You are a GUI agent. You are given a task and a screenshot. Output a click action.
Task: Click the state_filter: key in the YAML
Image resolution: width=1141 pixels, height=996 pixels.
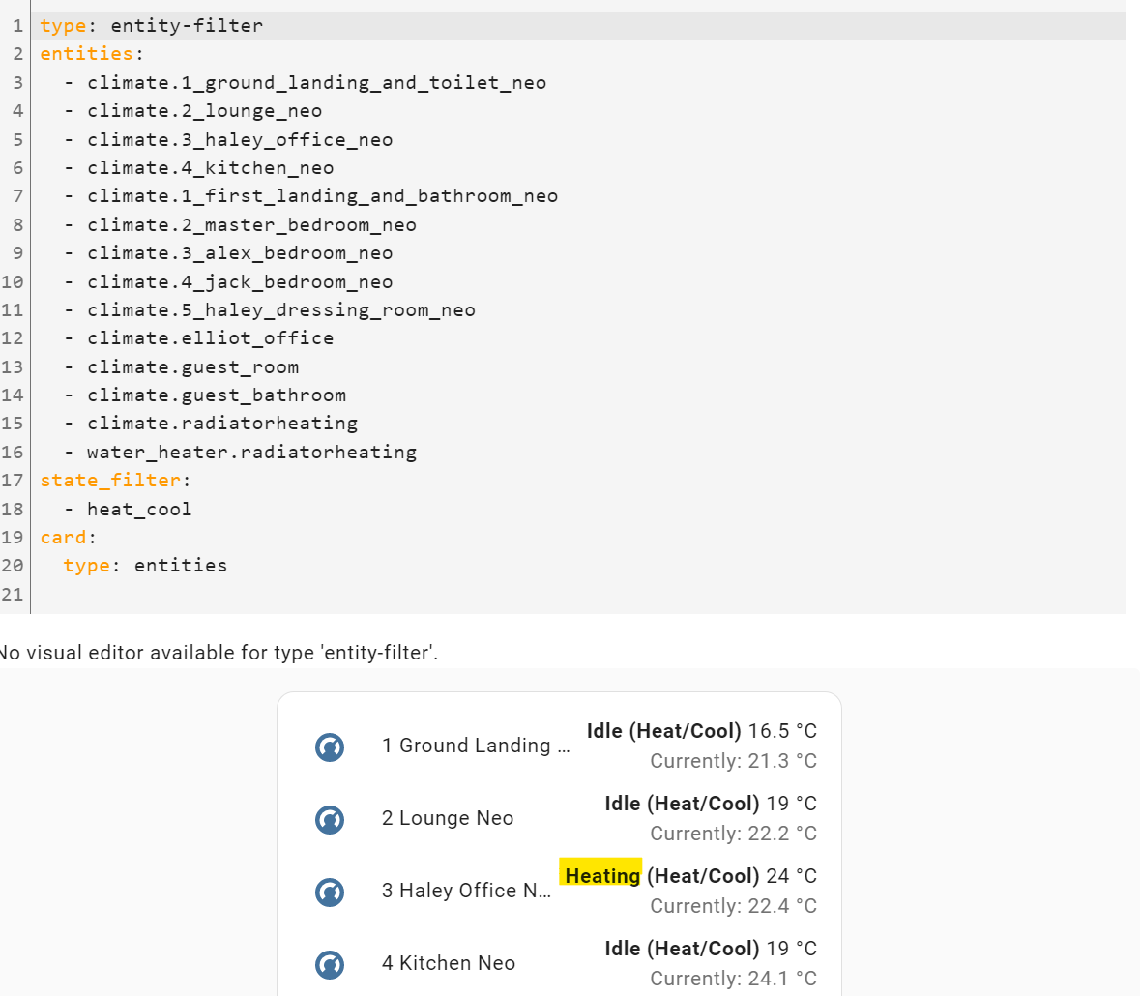[x=109, y=480]
